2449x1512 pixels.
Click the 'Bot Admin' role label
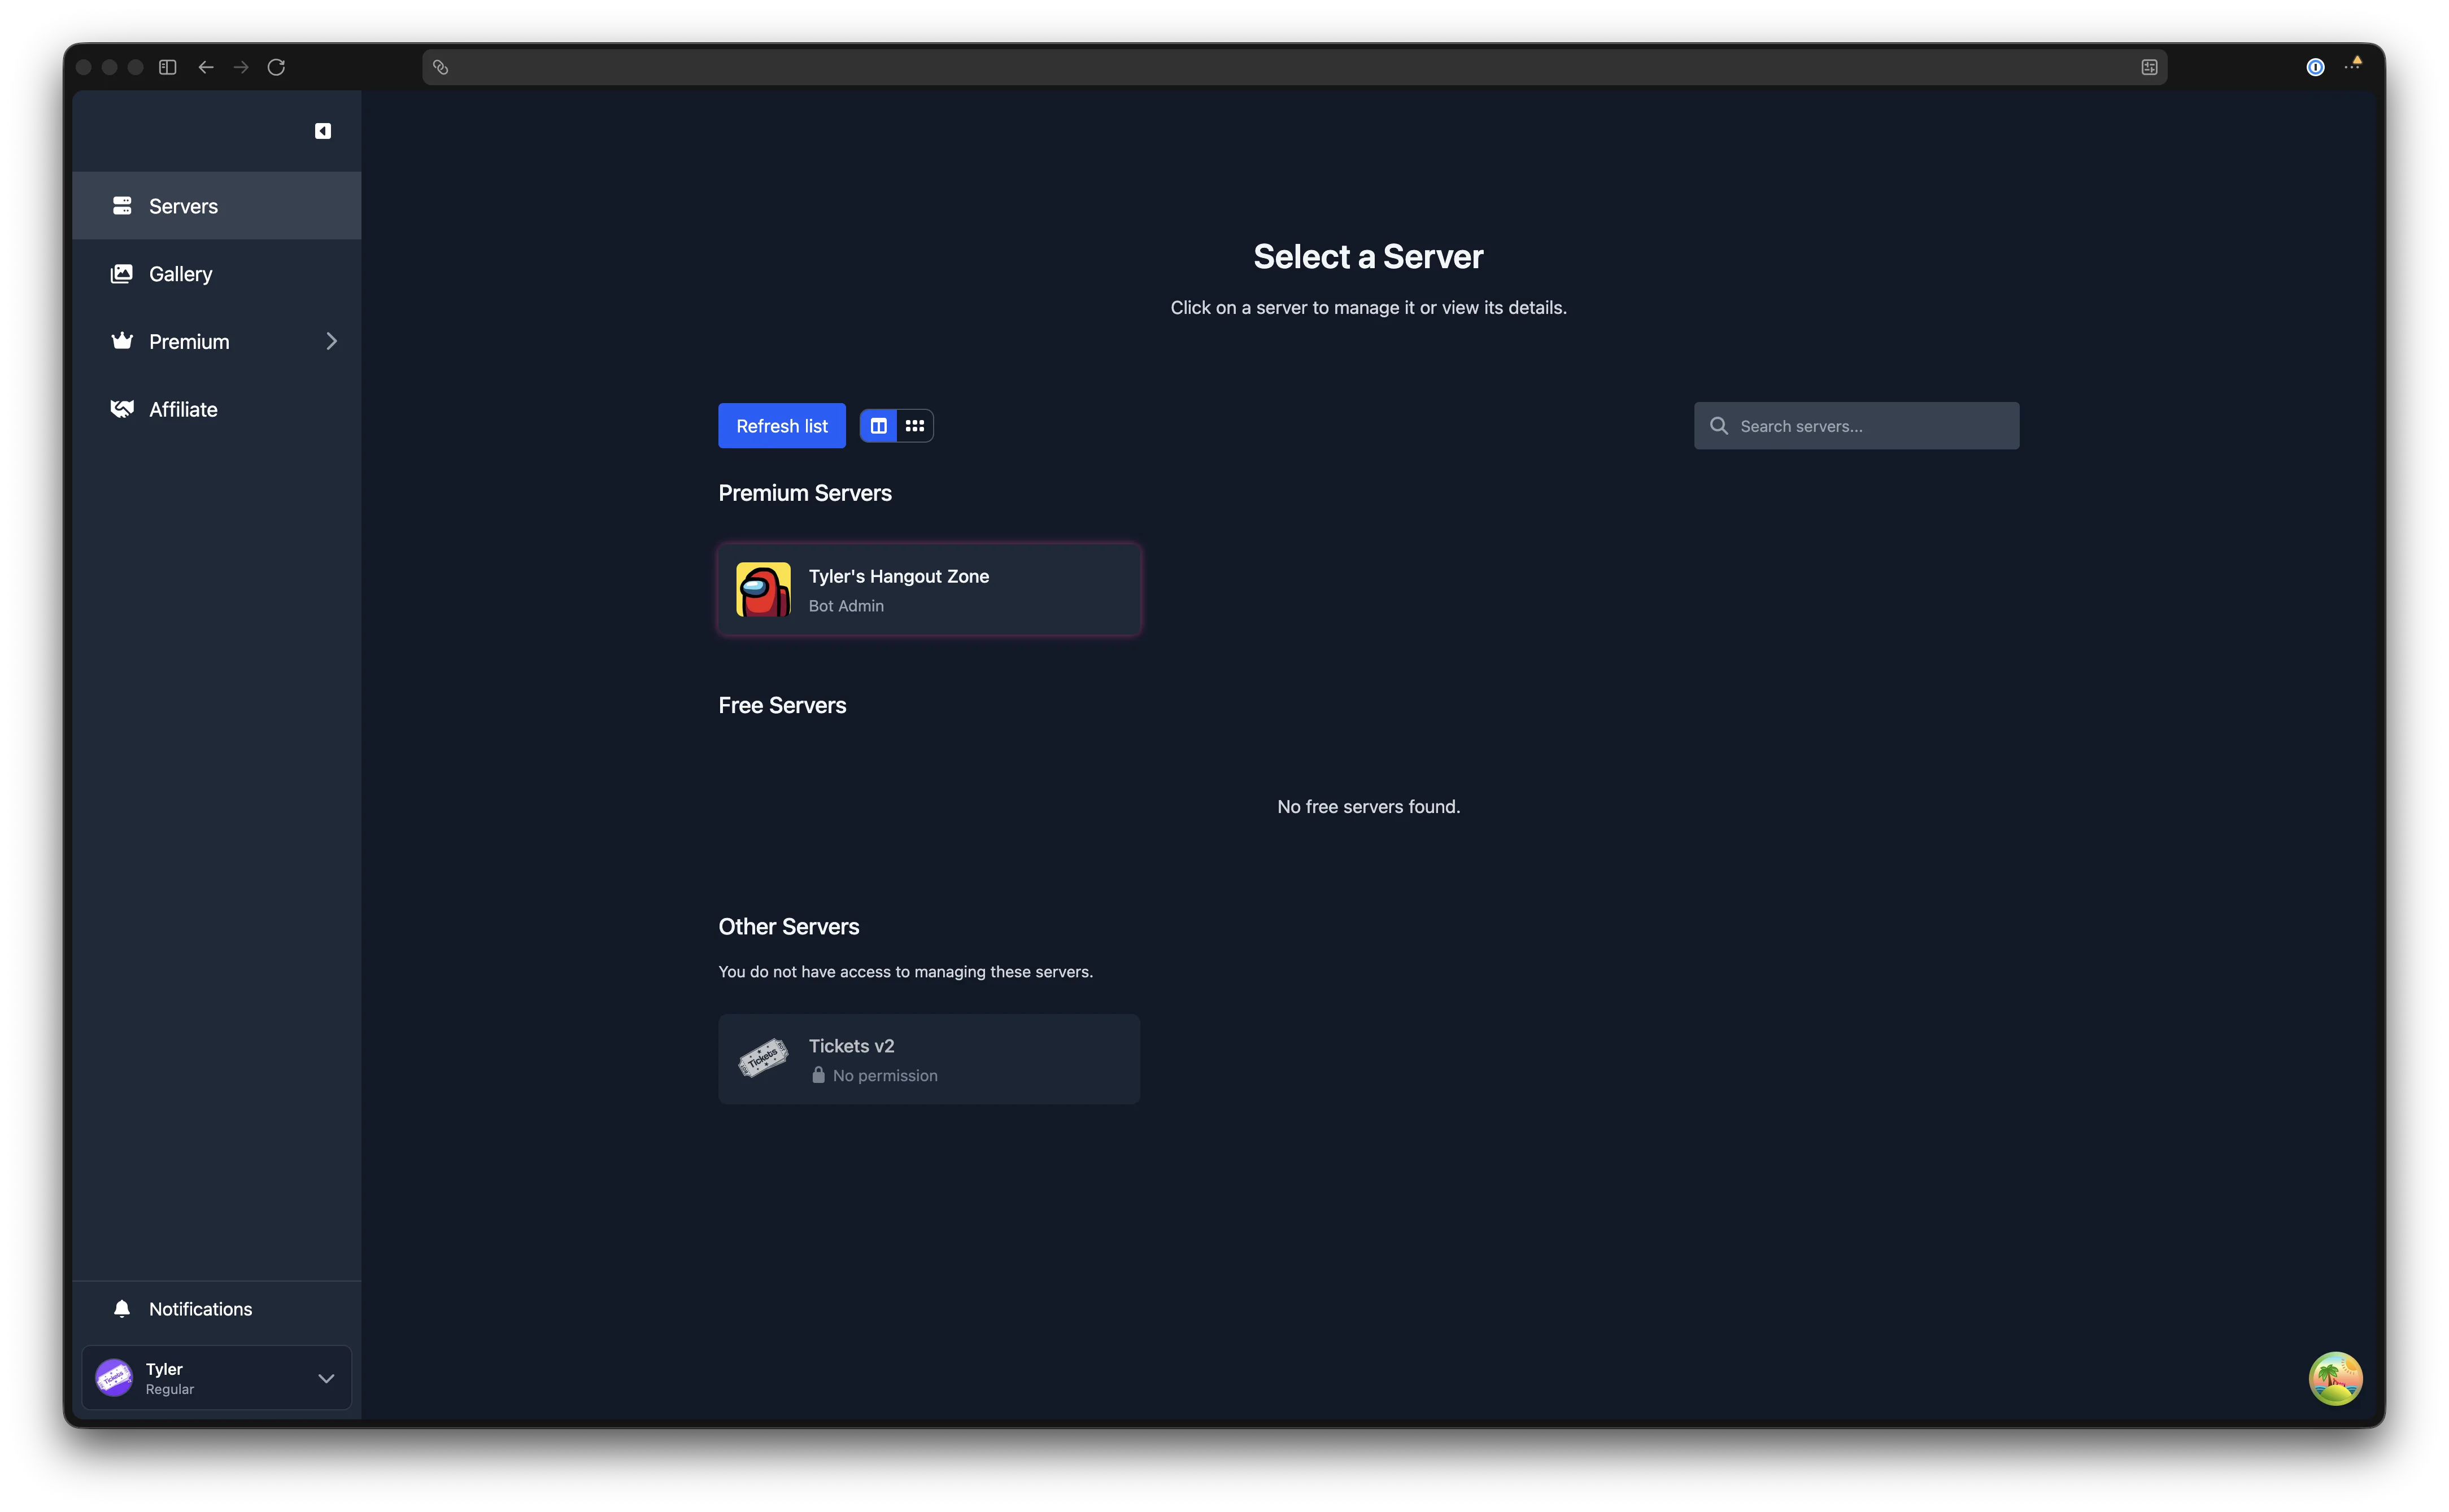846,606
